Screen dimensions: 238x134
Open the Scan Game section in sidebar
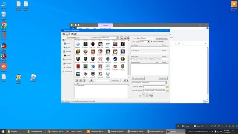[67, 71]
